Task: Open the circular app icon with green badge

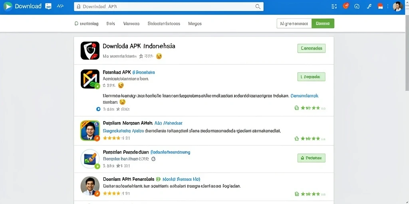Action: pyautogui.click(x=90, y=159)
